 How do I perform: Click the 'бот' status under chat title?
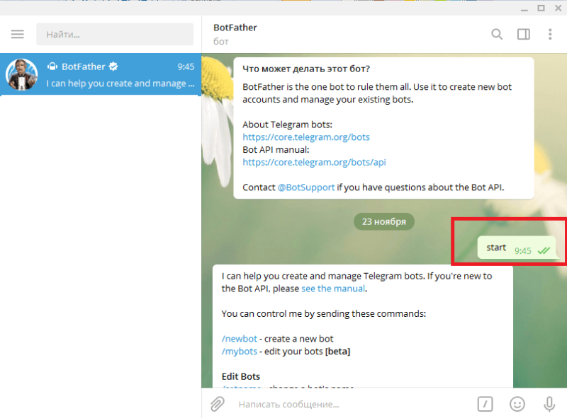(x=221, y=42)
